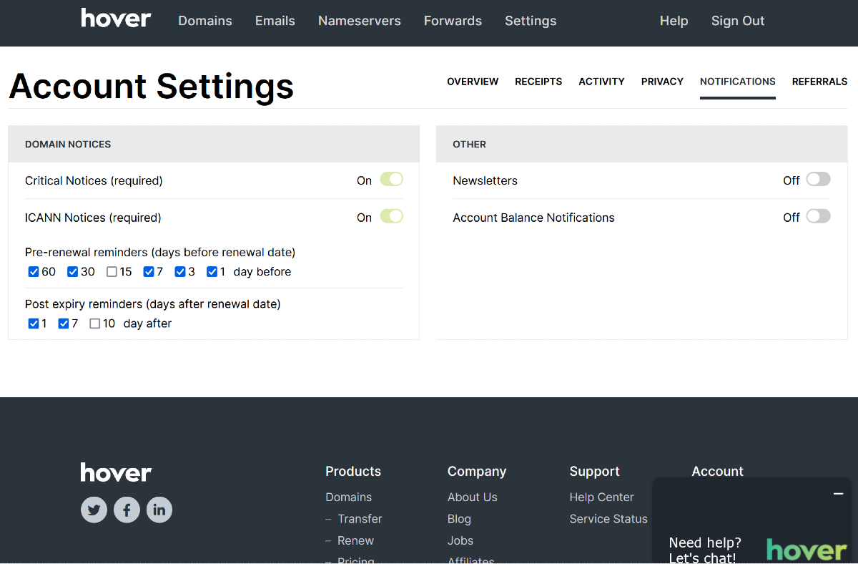This screenshot has height=564, width=858.
Task: Click the Critical Notices toggle switch
Action: 391,179
